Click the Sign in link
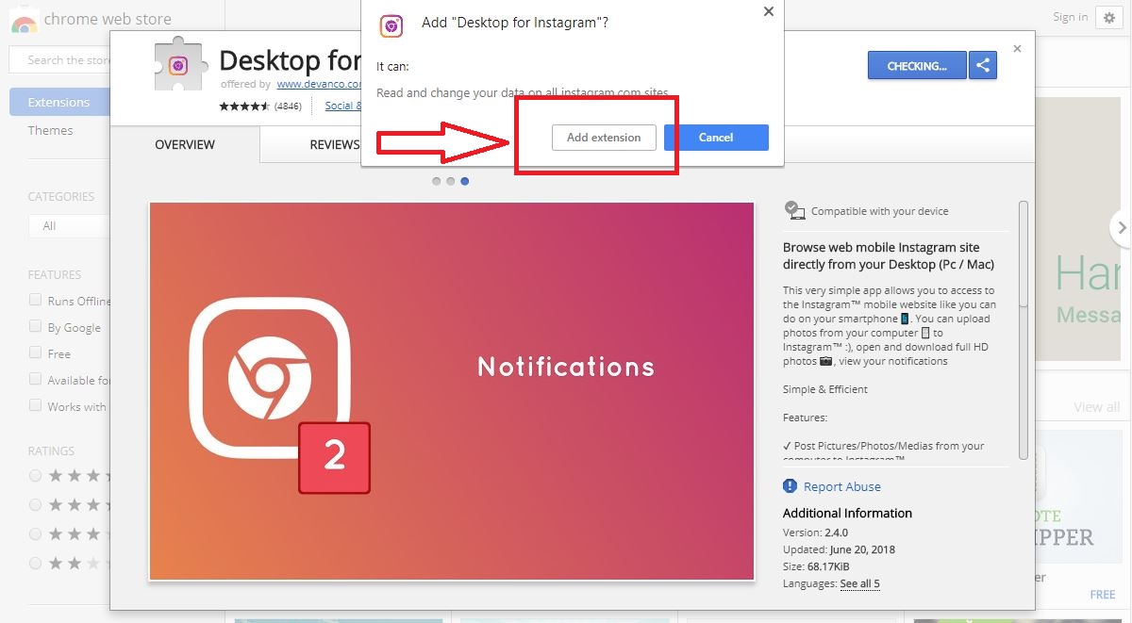The height and width of the screenshot is (623, 1132). point(1071,17)
